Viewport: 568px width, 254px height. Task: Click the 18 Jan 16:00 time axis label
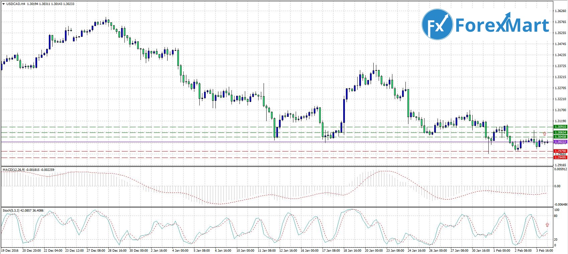click(x=353, y=251)
